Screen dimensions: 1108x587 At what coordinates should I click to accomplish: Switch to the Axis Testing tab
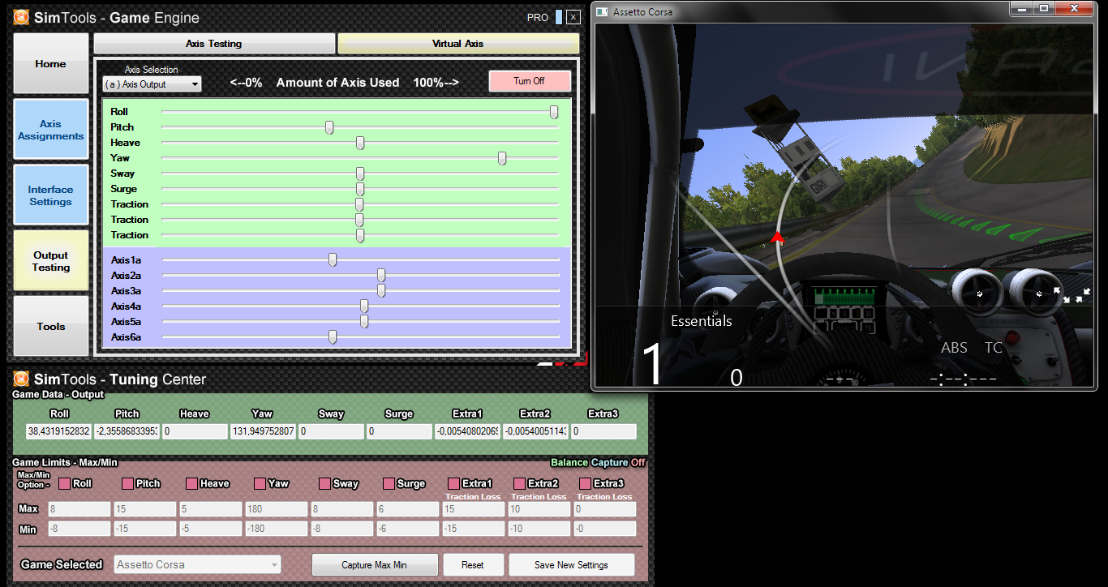tap(214, 44)
